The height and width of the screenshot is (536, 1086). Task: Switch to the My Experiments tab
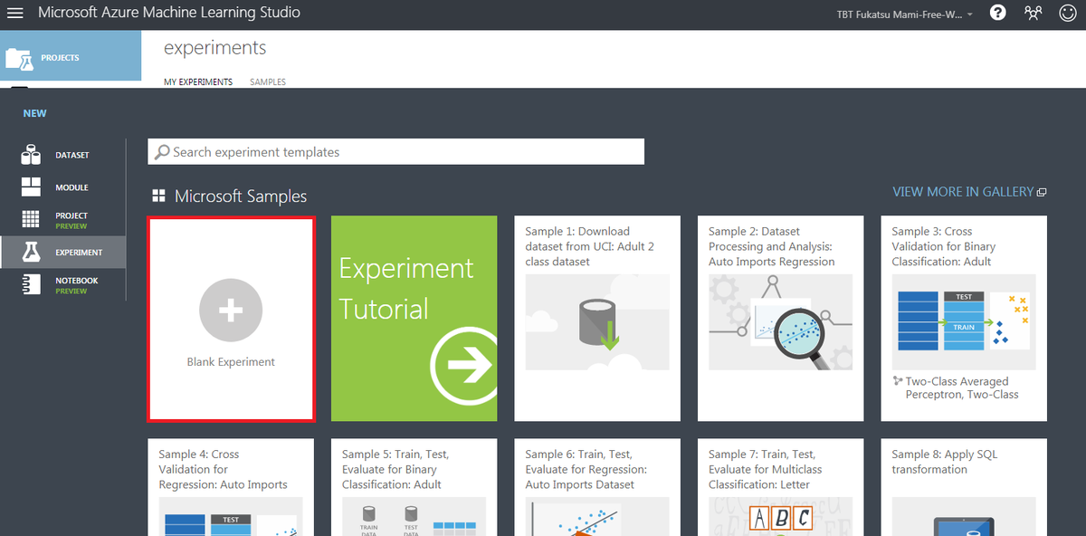(198, 81)
